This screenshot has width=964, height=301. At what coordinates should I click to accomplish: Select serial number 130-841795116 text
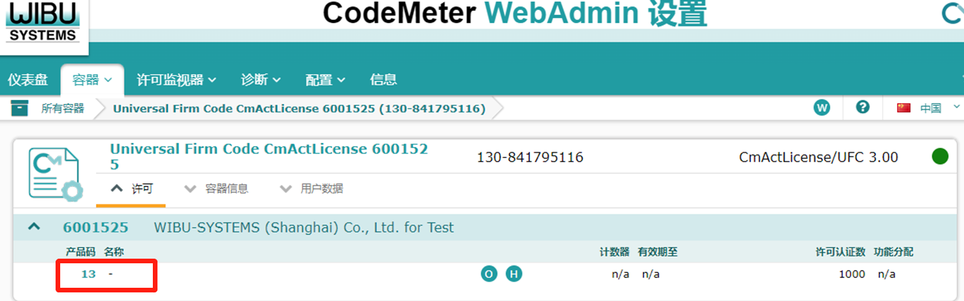point(530,157)
